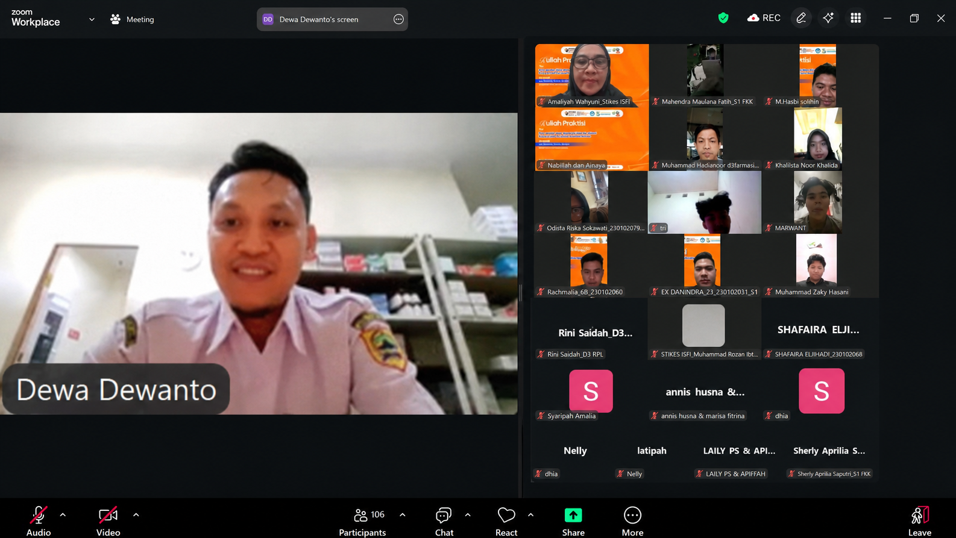Screen dimensions: 956x538
Task: Turn on camera with the Video button
Action: coord(108,521)
